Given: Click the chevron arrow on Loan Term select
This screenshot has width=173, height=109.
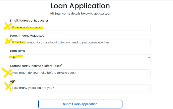Looking at the screenshot, I should coord(149,58).
